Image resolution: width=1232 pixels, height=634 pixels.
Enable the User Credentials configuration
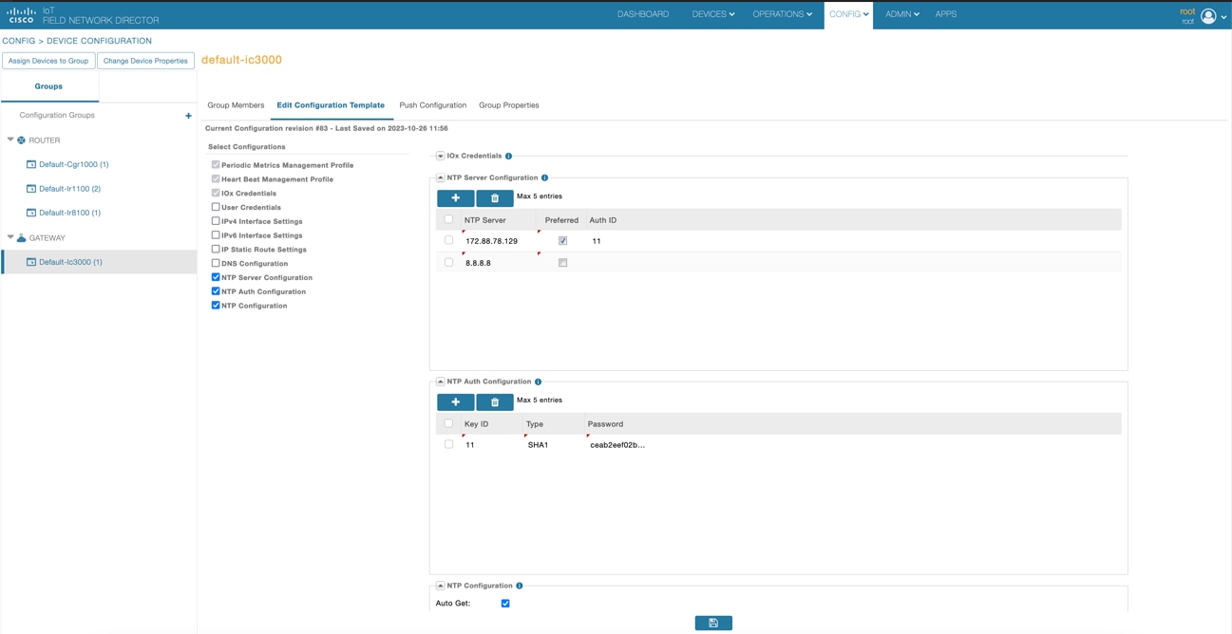click(x=216, y=207)
